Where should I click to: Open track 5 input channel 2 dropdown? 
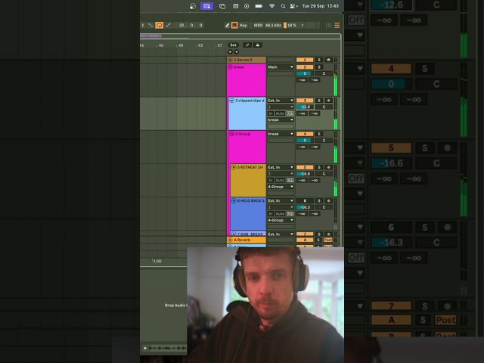pyautogui.click(x=281, y=174)
